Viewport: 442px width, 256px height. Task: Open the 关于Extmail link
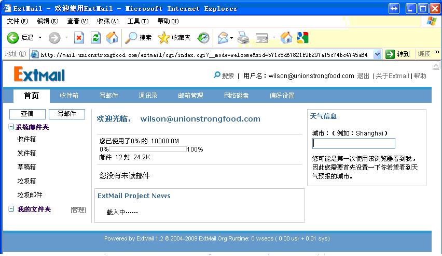(392, 76)
